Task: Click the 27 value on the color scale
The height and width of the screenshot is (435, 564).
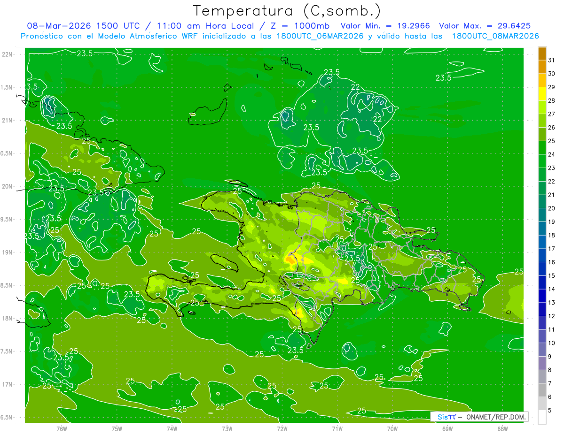Action: 551,114
